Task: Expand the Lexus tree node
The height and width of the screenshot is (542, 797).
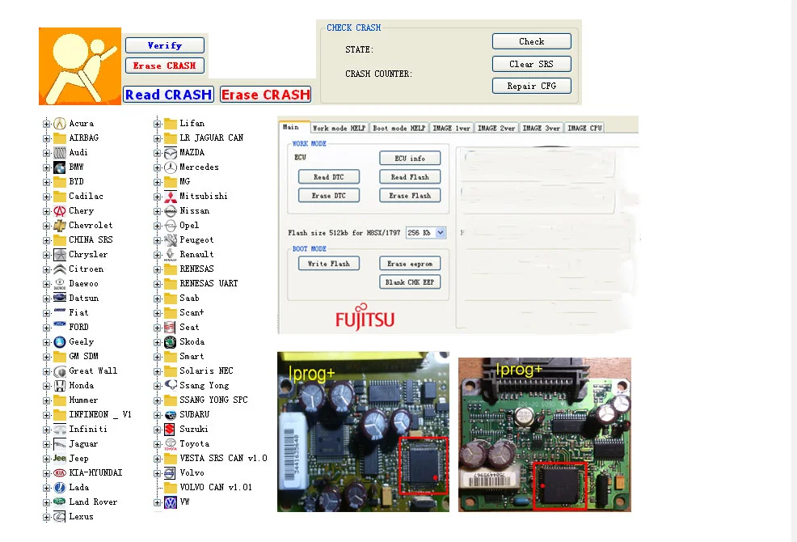Action: click(46, 517)
